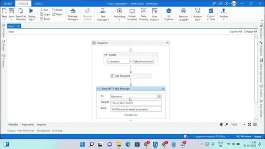Open the Properties side panel
Image resolution: width=265 pixels, height=149 pixels.
click(x=261, y=49)
